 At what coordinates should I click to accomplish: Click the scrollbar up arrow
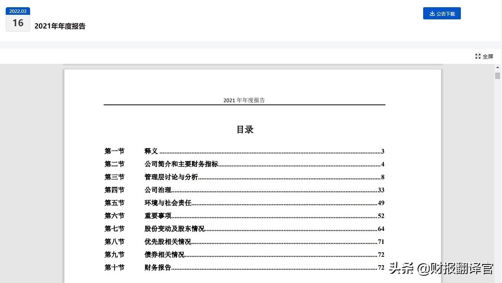tap(497, 66)
